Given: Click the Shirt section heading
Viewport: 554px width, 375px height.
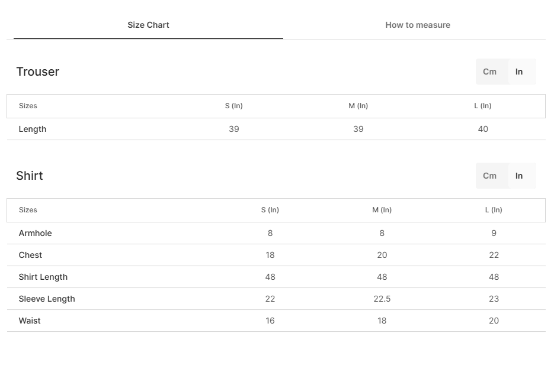Looking at the screenshot, I should (x=30, y=176).
